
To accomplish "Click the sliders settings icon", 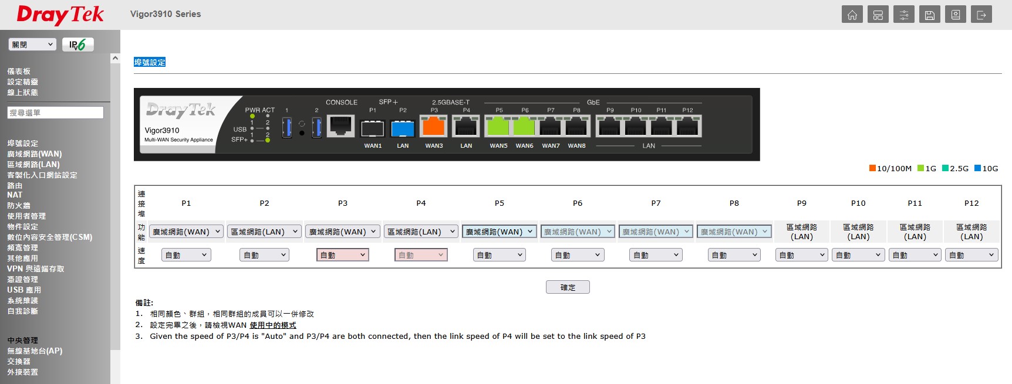I will (903, 15).
